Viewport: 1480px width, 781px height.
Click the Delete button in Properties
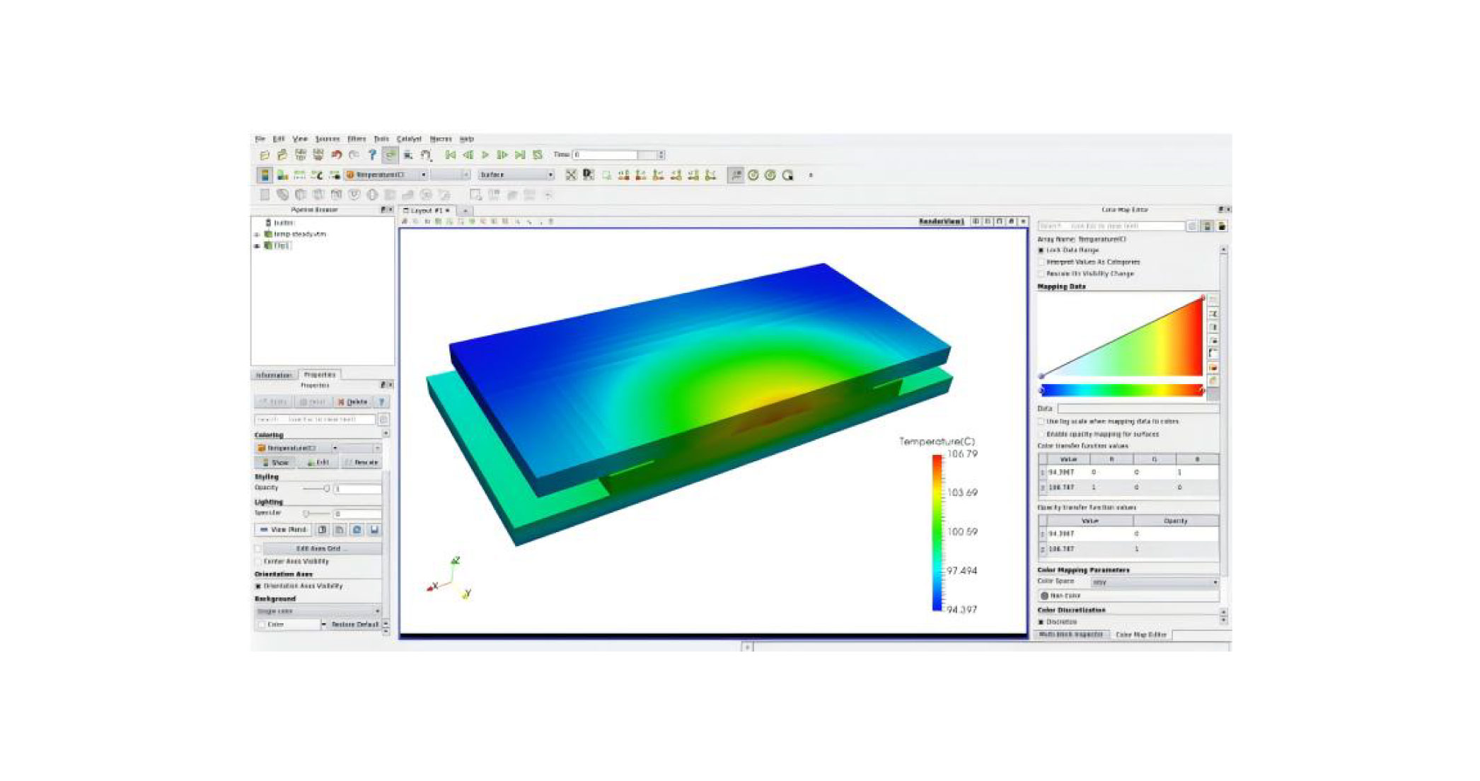pyautogui.click(x=353, y=402)
